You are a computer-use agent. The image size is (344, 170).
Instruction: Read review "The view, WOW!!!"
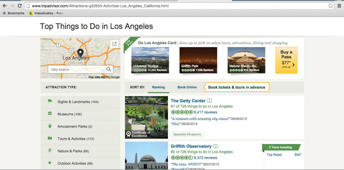[186, 164]
